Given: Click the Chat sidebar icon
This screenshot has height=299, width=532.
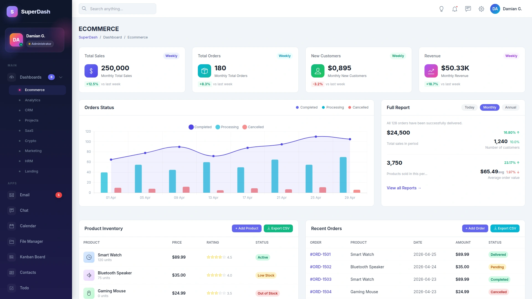Looking at the screenshot, I should (x=12, y=210).
